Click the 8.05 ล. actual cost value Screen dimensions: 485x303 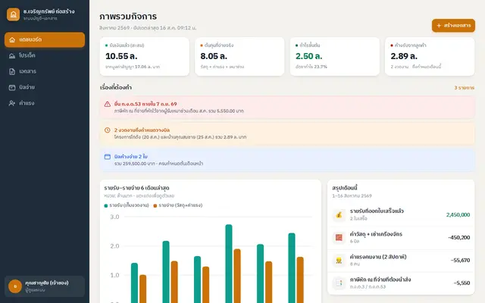click(214, 56)
